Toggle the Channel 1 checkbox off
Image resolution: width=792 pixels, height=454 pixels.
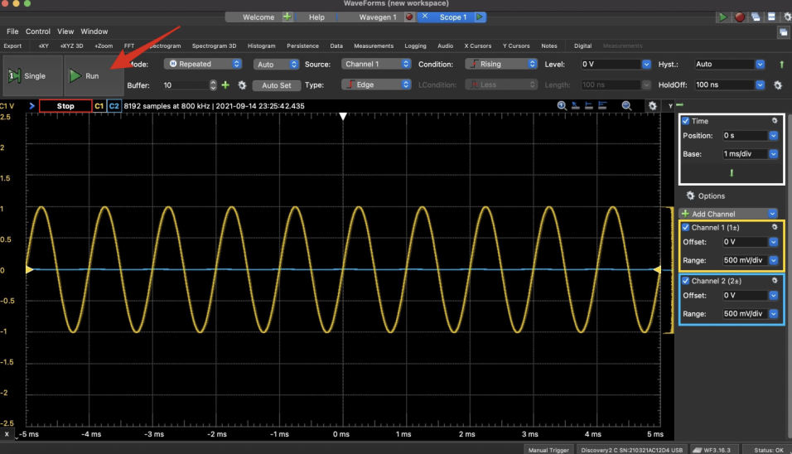(x=685, y=227)
